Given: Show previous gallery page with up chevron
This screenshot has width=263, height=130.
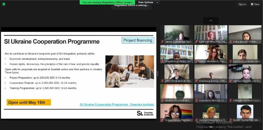Looking at the screenshot, I should click(x=211, y=21).
